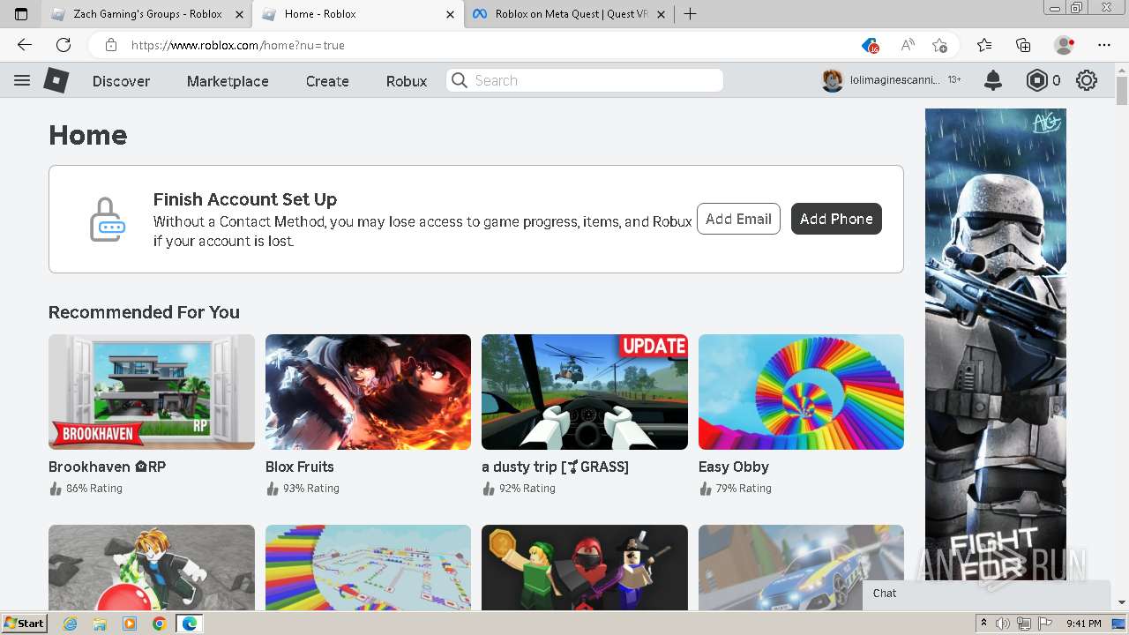Open the Blox Fruits game thumbnail
The width and height of the screenshot is (1129, 635).
coord(368,392)
